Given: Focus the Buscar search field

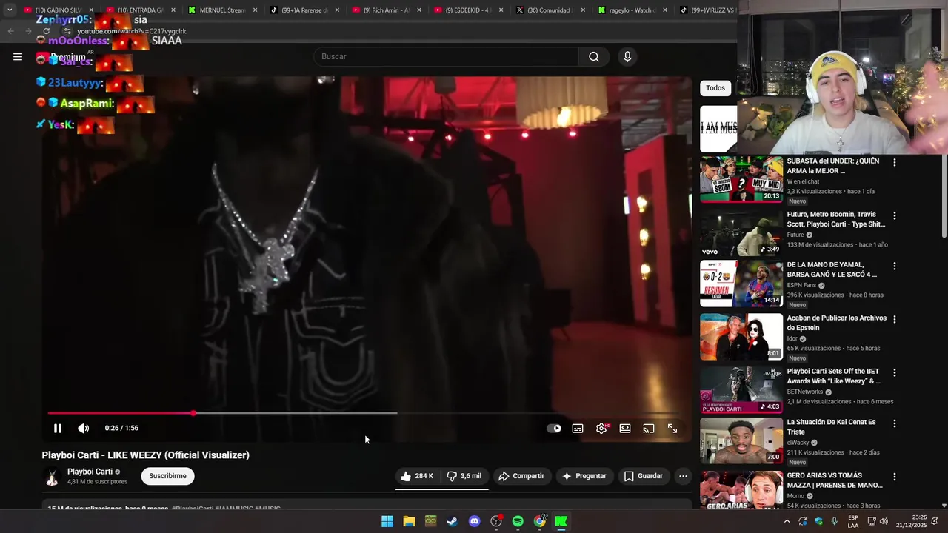Looking at the screenshot, I should pos(446,57).
